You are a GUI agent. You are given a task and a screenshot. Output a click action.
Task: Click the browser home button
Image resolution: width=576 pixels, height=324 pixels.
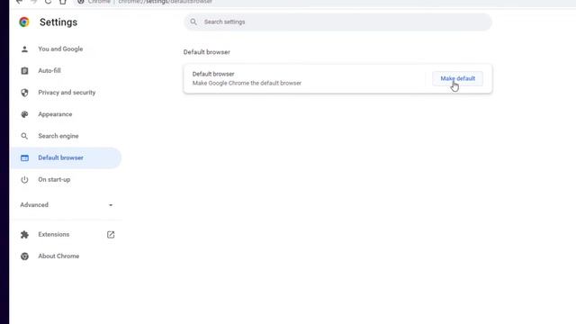click(63, 2)
